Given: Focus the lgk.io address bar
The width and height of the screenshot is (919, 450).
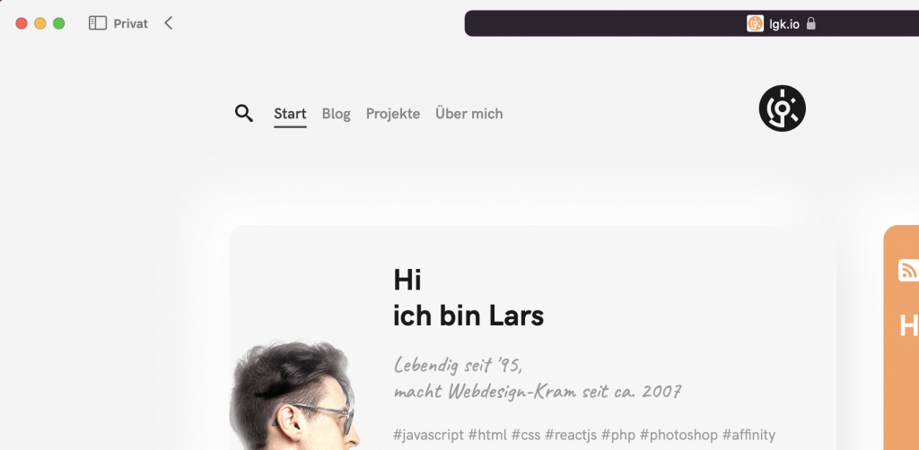Looking at the screenshot, I should (x=692, y=23).
